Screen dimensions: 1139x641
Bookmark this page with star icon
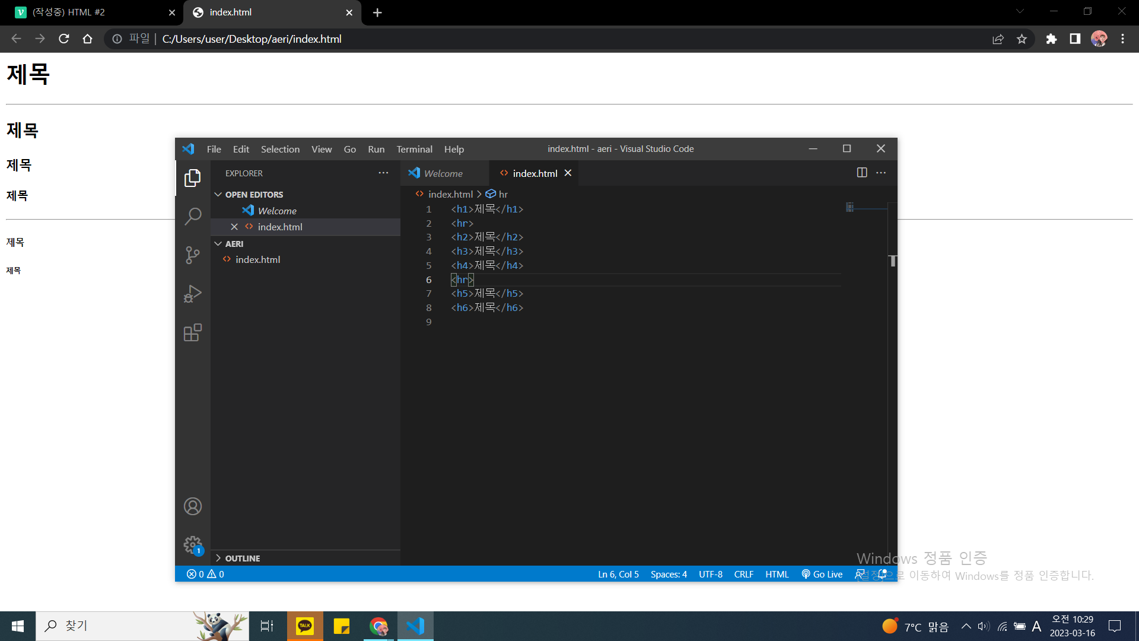coord(1022,39)
